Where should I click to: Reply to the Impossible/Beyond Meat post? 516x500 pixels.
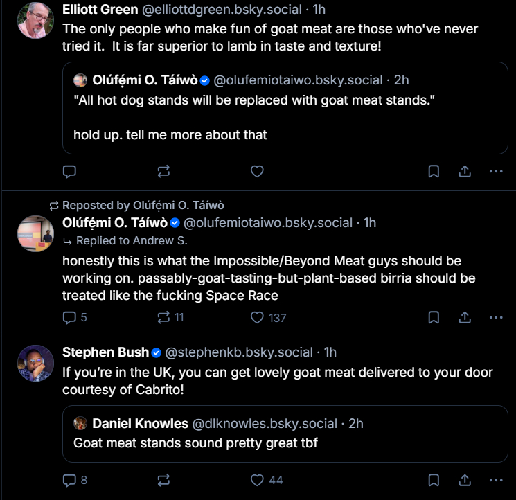(69, 317)
